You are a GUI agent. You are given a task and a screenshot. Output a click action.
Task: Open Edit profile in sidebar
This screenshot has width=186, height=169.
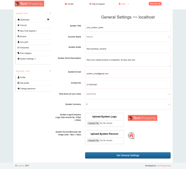[x=24, y=83]
